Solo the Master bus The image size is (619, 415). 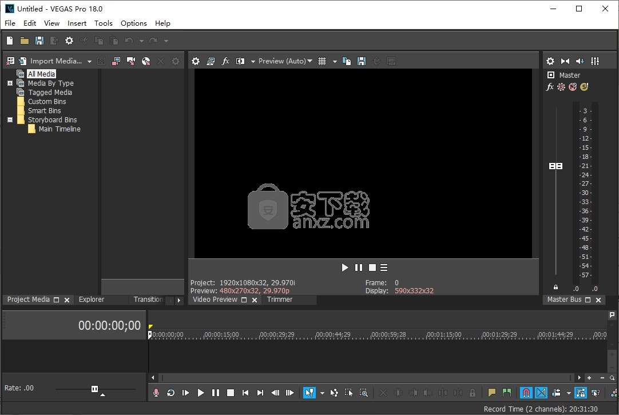[584, 87]
